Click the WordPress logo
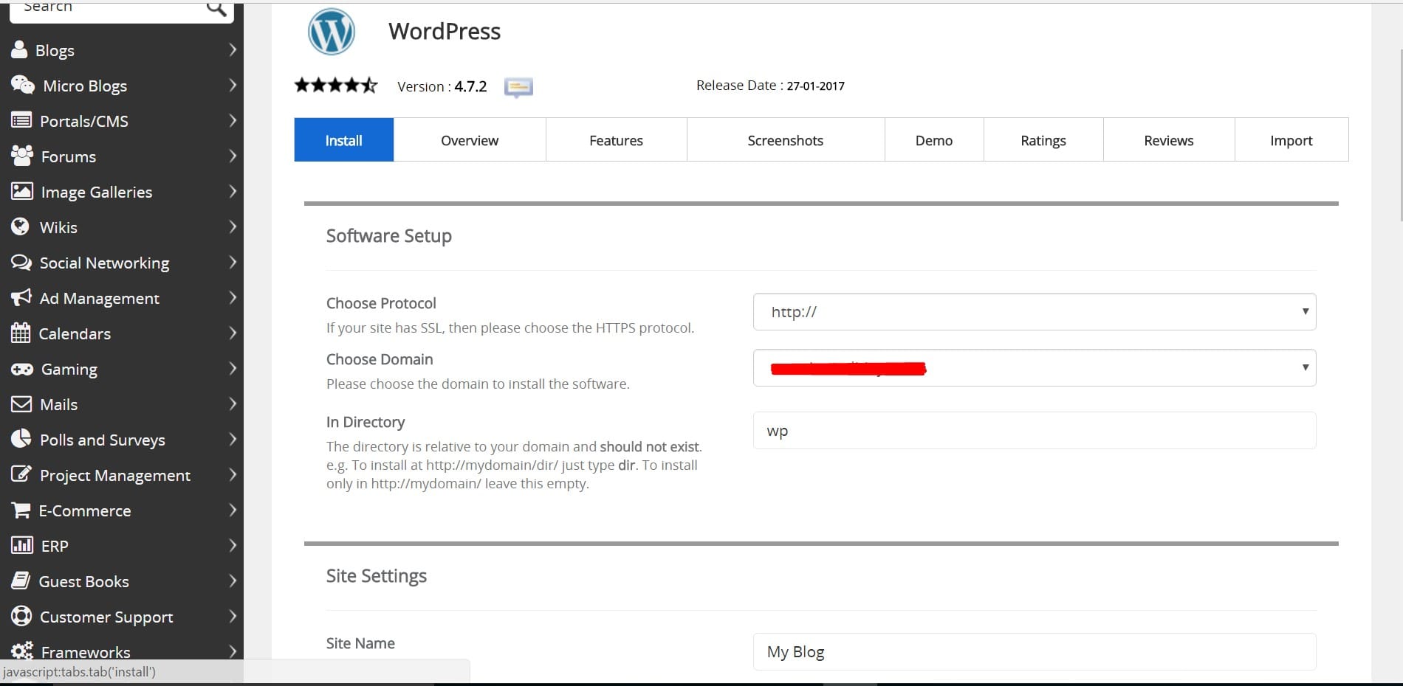This screenshot has height=686, width=1403. pos(331,32)
